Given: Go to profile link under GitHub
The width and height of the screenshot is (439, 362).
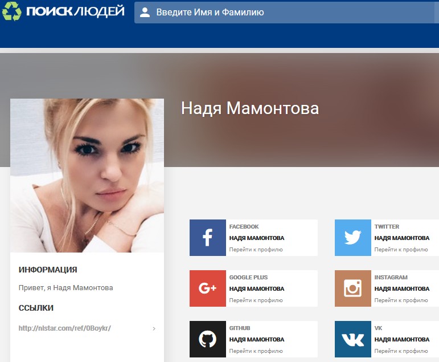Looking at the screenshot, I should [256, 351].
